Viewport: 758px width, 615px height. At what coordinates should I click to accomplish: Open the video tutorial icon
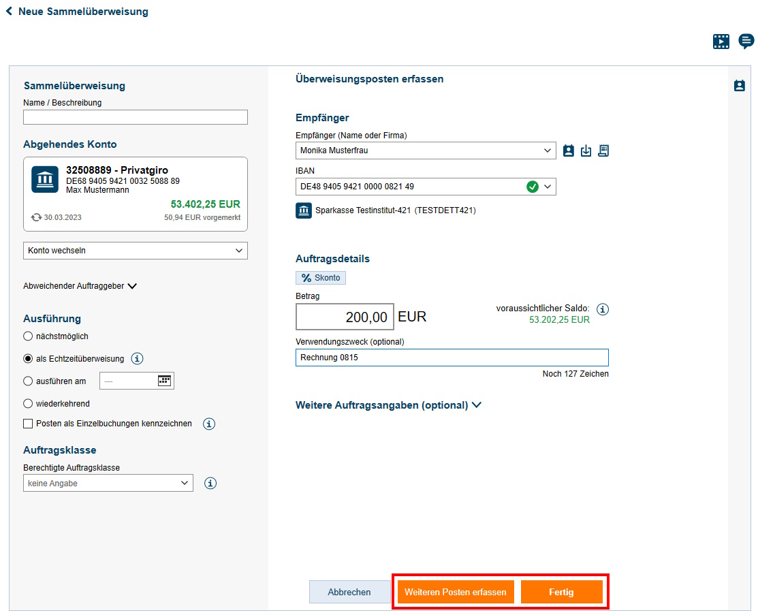pos(721,42)
